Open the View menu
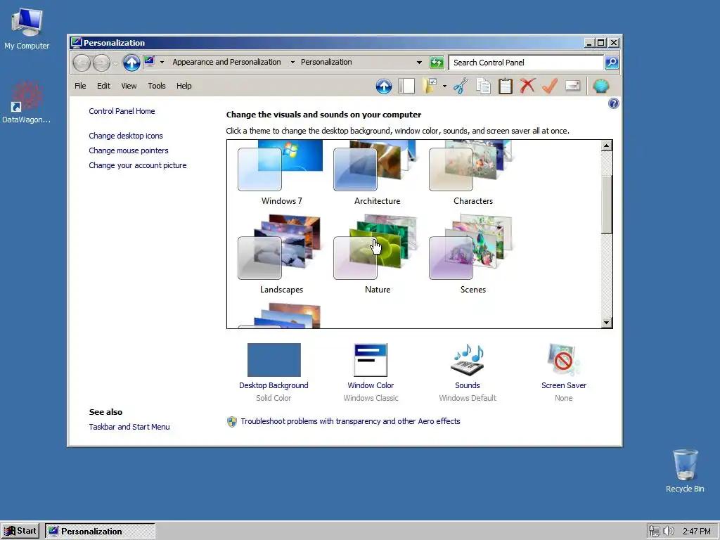This screenshot has width=720, height=540. [x=129, y=86]
